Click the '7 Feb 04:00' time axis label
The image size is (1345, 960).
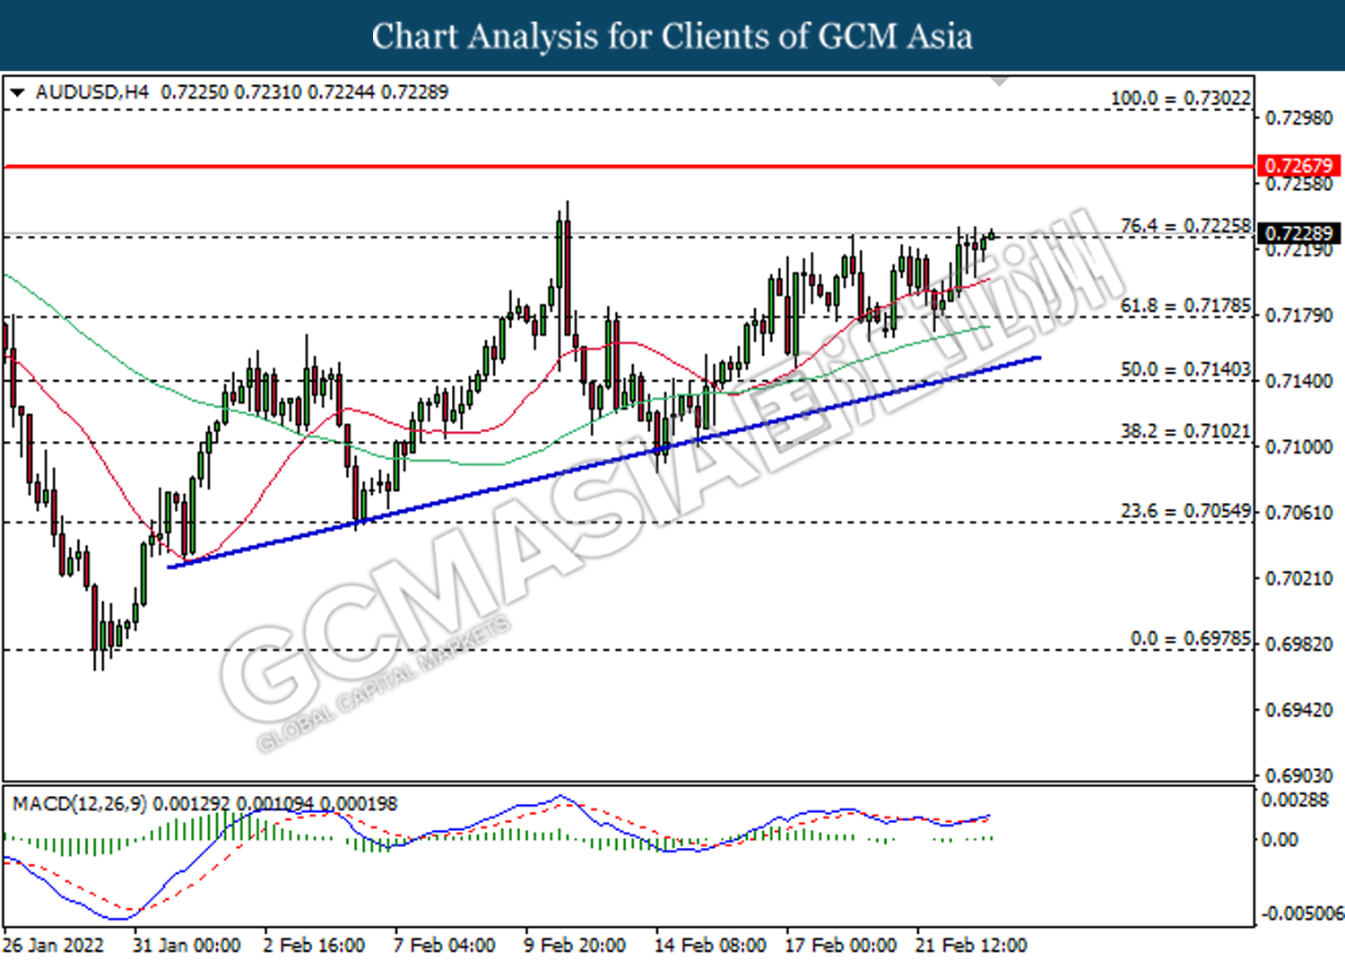[x=444, y=945]
